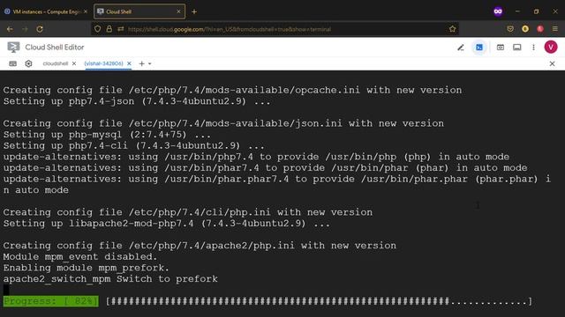Open the editor with pencil icon
The width and height of the screenshot is (565, 317).
point(461,48)
